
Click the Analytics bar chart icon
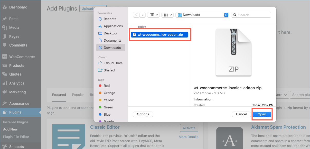pyautogui.click(x=5, y=83)
